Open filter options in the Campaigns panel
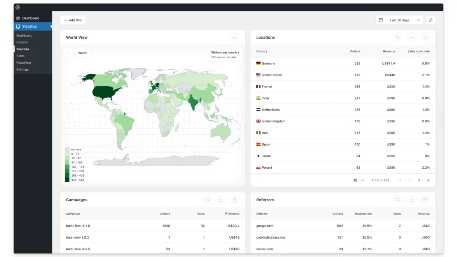This screenshot has height=257, width=457. coord(234,200)
